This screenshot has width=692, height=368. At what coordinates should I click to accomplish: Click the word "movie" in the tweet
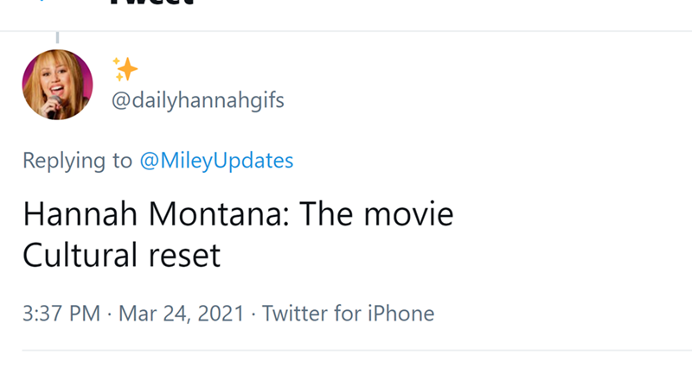[408, 214]
